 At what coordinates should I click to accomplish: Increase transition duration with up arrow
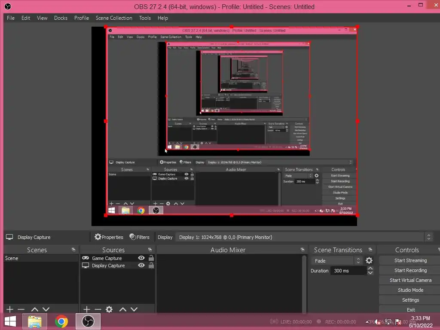(x=370, y=269)
